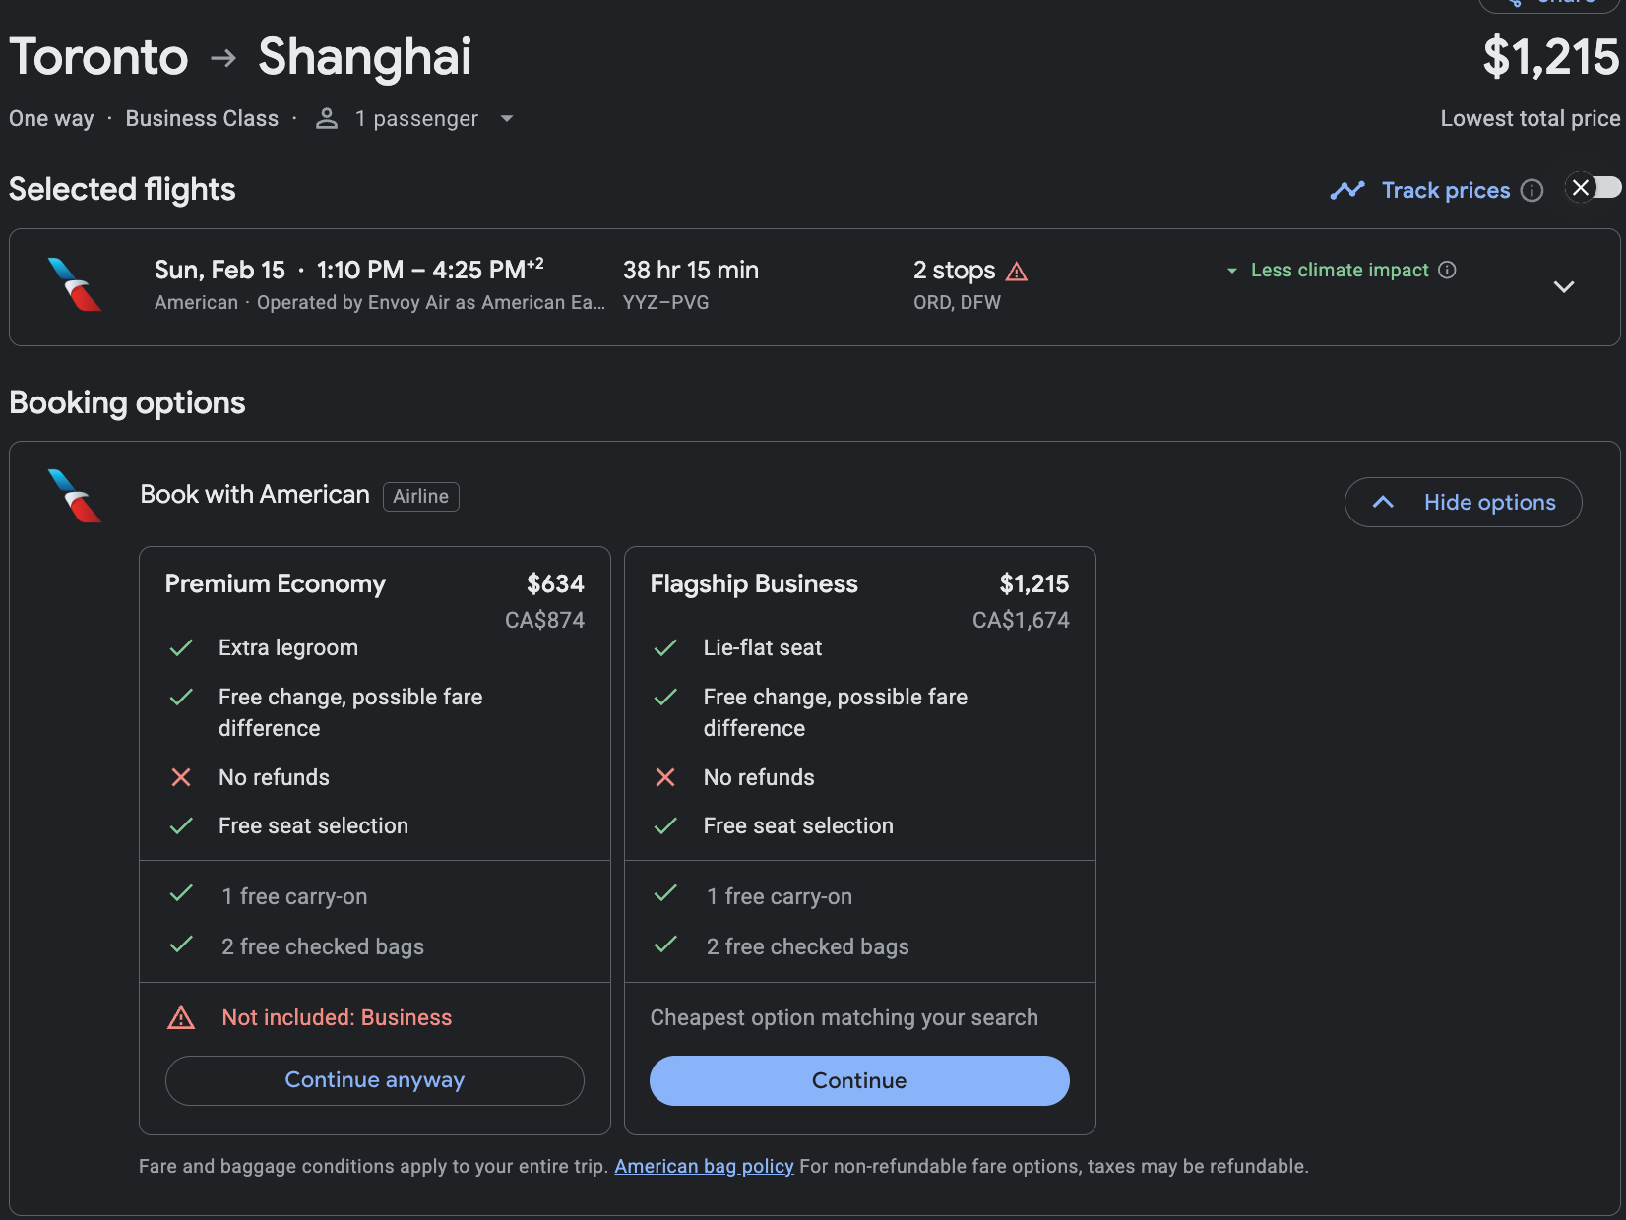Click the One way trip type
This screenshot has height=1220, width=1626.
[50, 118]
